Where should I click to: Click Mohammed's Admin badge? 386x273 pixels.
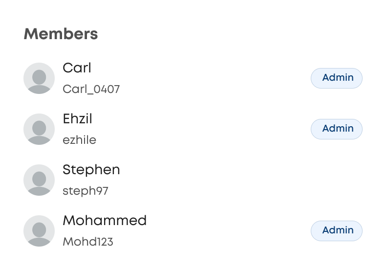click(x=337, y=231)
